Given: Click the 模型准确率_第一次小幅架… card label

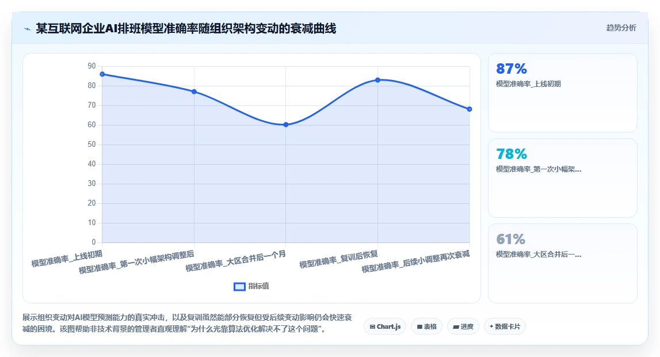Looking at the screenshot, I should click(539, 169).
